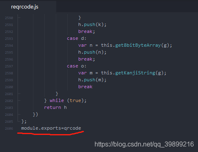
Task: Click the break keyword on line 2600
Action: tap(85, 87)
